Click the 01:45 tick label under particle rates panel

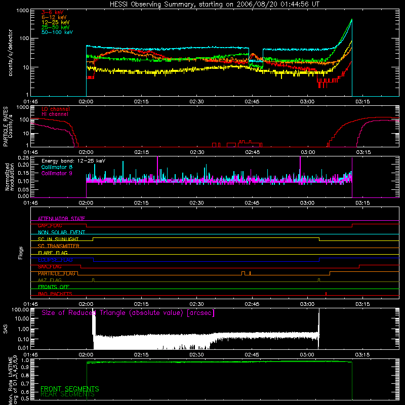(30, 152)
